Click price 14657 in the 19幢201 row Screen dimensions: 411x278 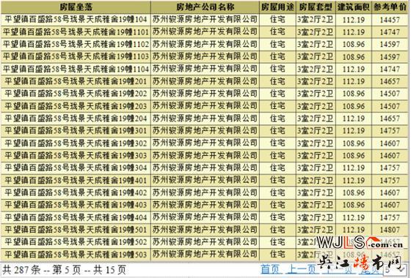[390, 82]
